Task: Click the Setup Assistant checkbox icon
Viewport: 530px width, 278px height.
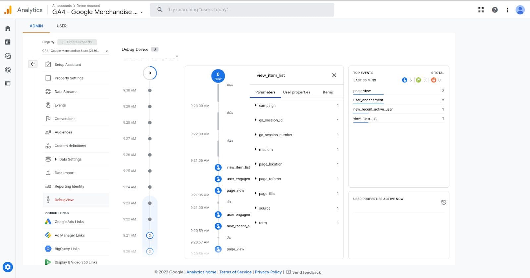Action: [48, 65]
